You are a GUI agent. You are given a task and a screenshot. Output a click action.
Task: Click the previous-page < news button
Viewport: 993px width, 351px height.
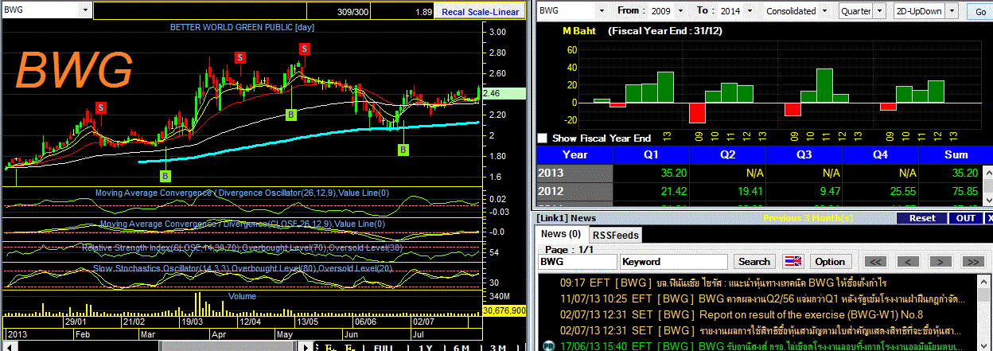pos(908,261)
